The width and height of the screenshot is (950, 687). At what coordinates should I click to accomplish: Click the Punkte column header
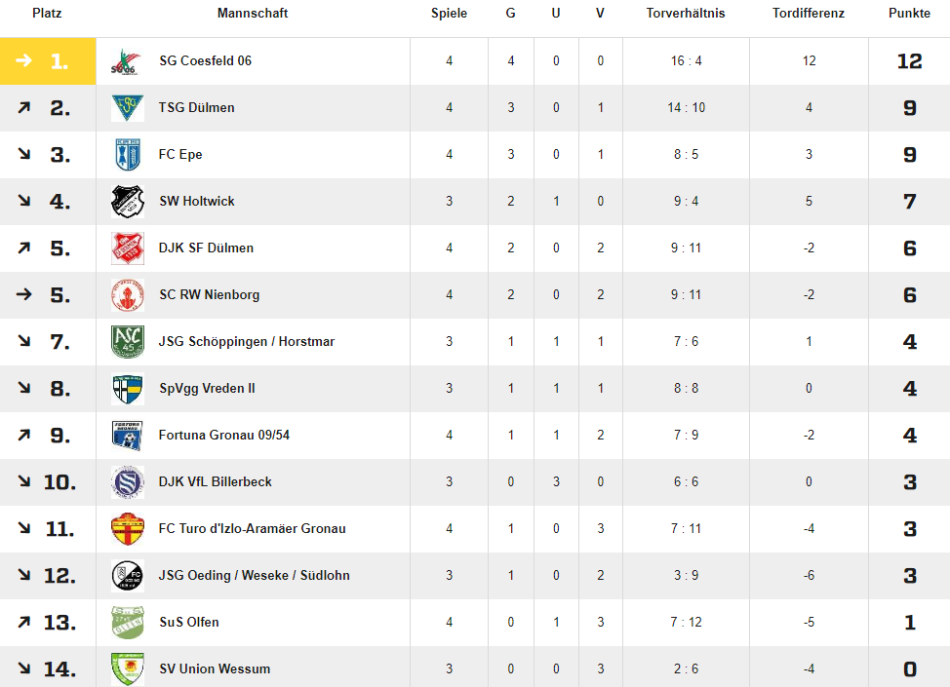(909, 14)
